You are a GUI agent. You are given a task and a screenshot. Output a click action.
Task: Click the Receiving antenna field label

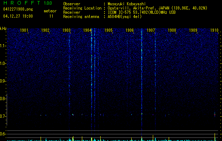click(x=81, y=17)
